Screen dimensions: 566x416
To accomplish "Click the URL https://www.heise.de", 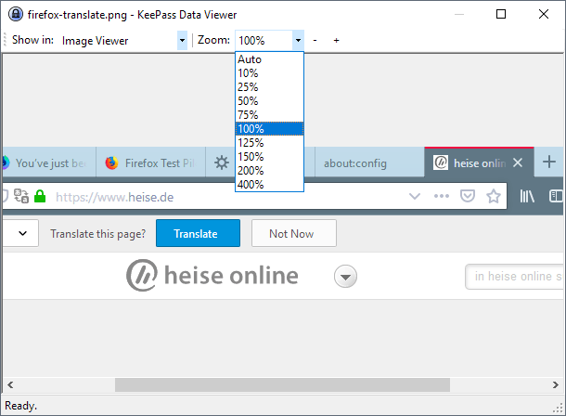I will (x=114, y=197).
